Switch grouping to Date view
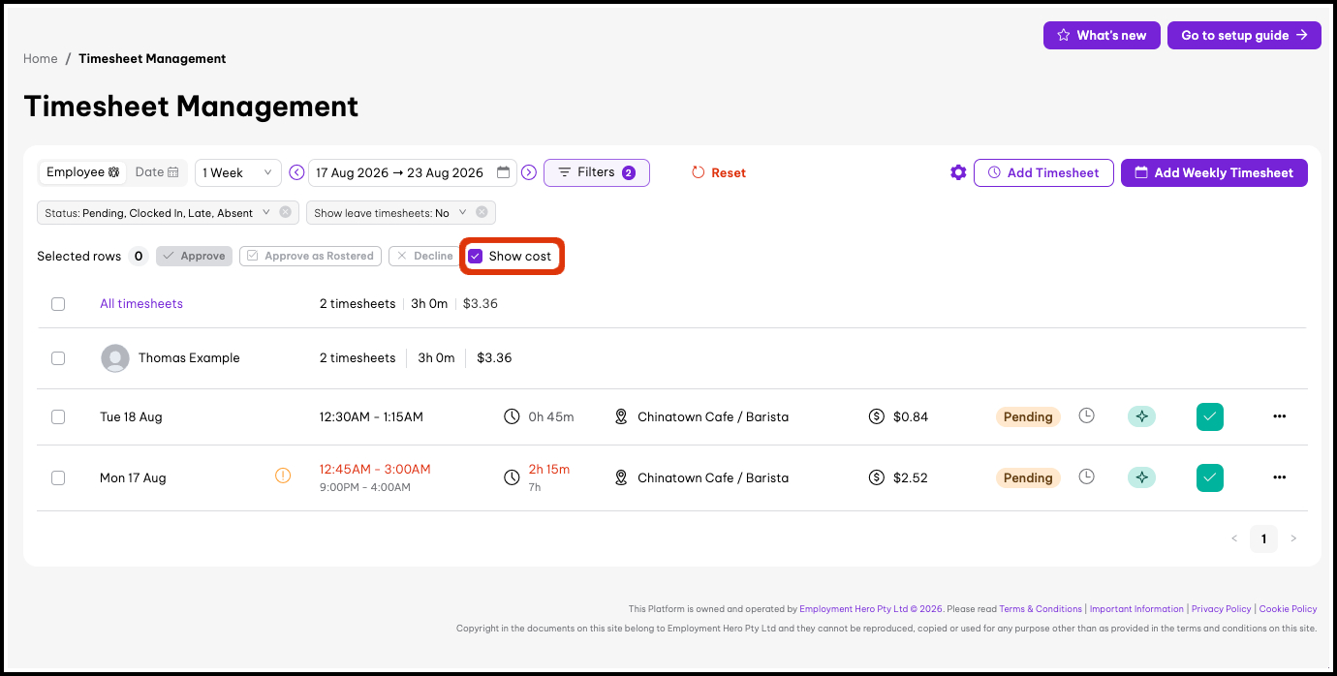Viewport: 1337px width, 676px height. point(157,172)
